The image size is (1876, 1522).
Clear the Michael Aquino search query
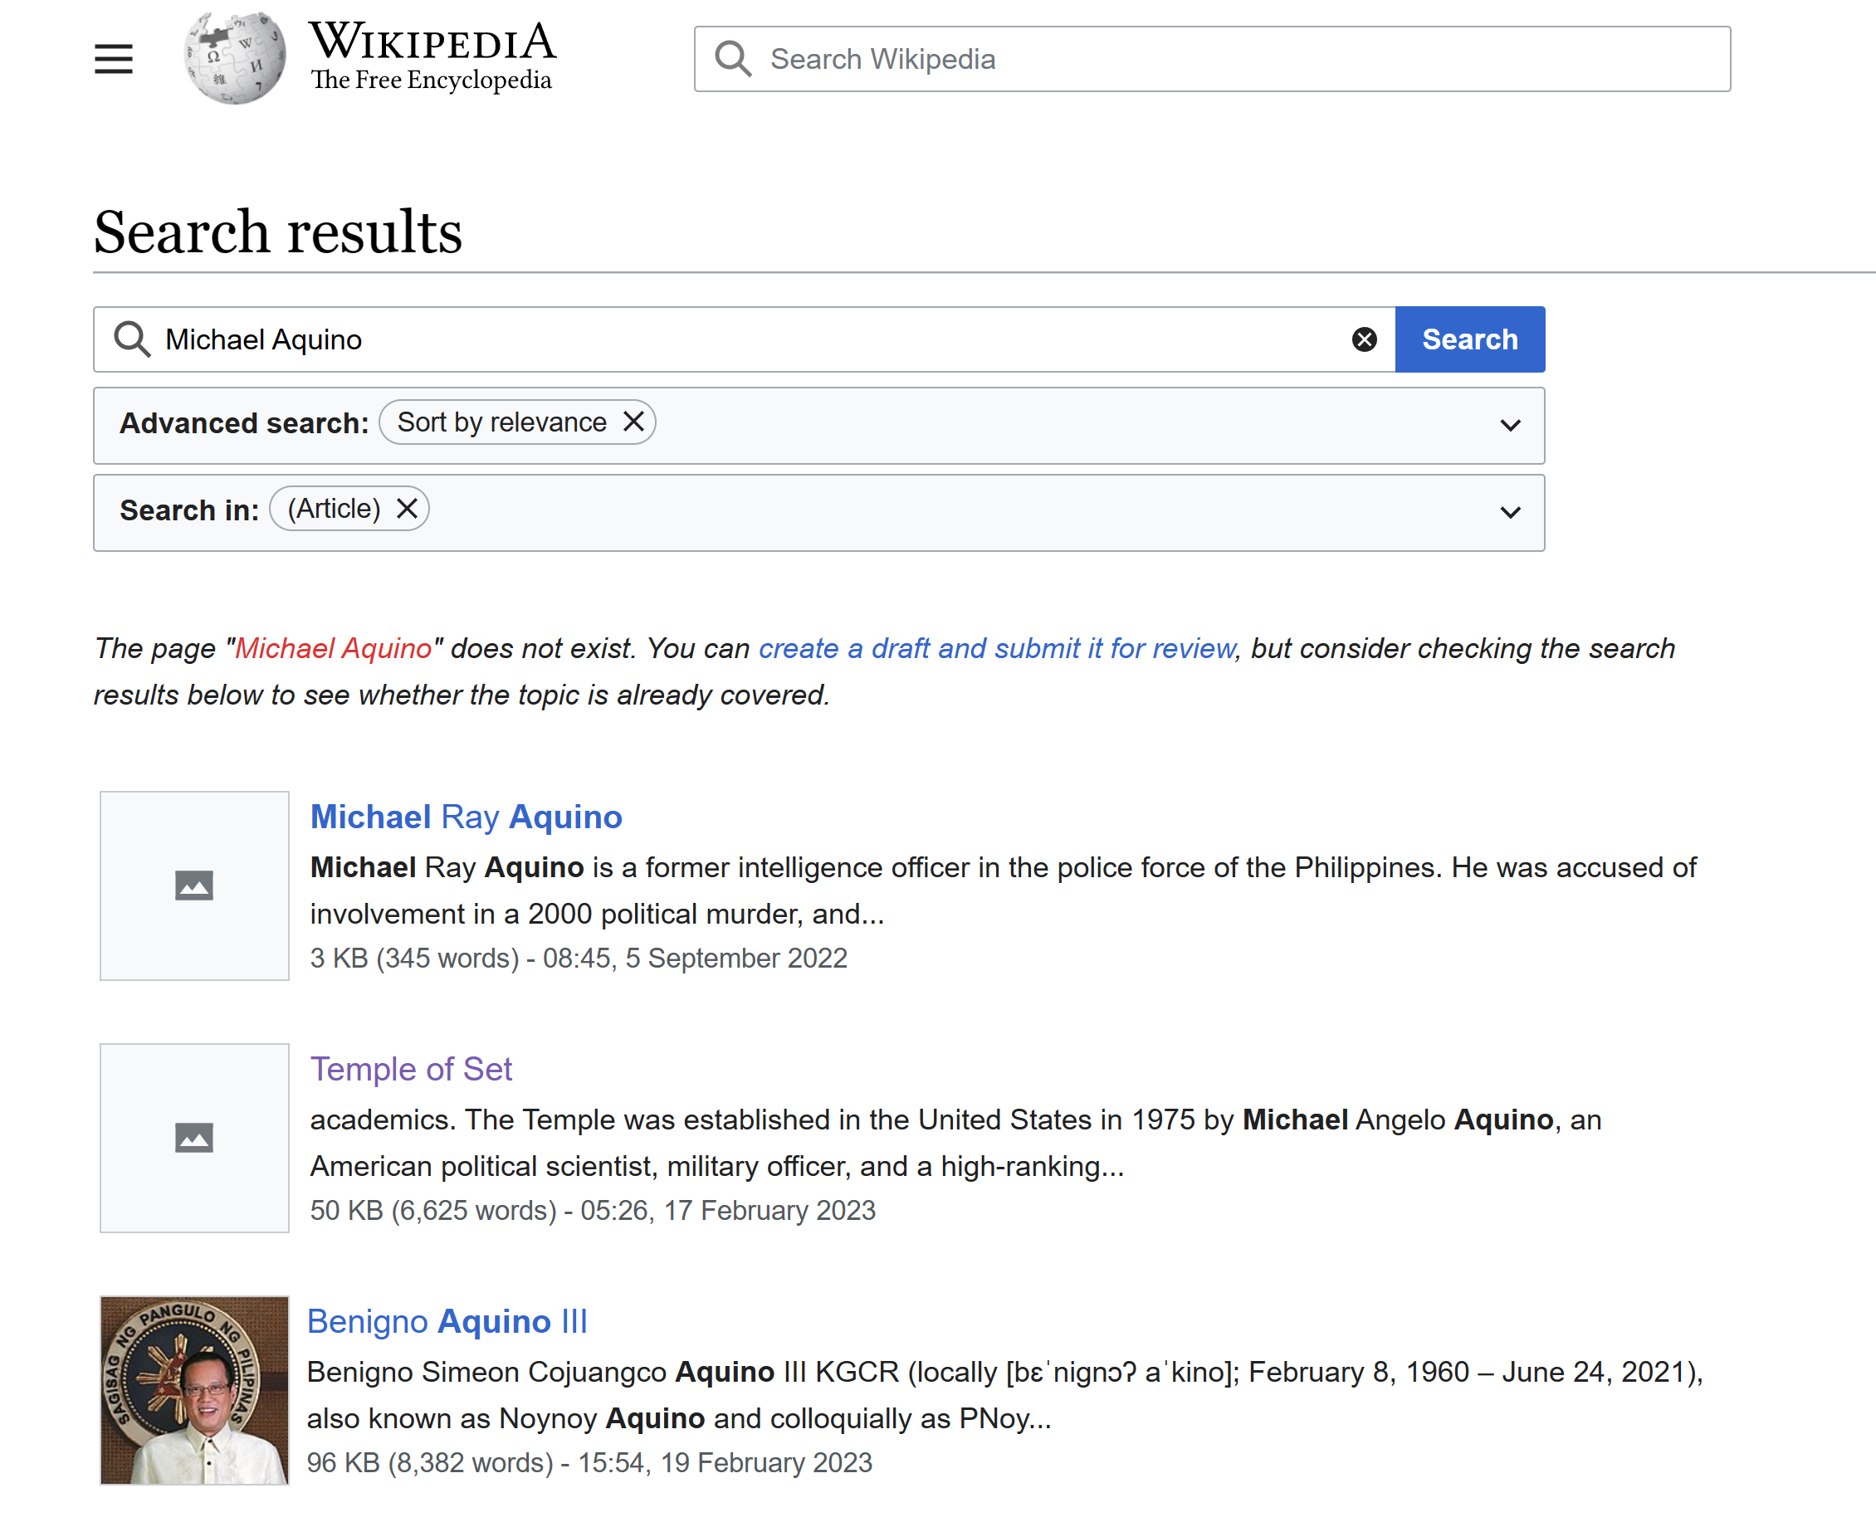1364,339
